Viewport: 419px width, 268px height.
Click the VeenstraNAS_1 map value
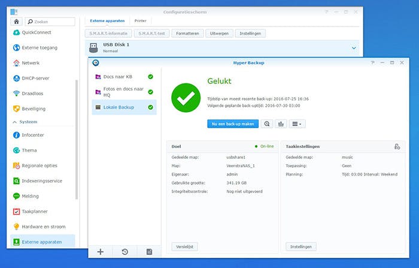(x=241, y=165)
